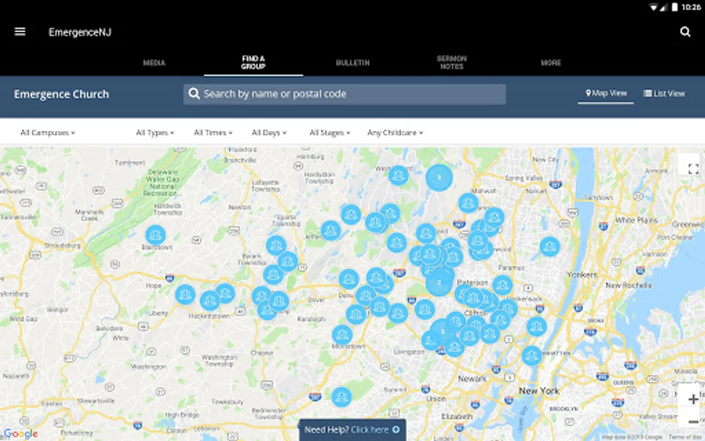Select the group marker east of Yonkers river
This screenshot has width=705, height=441.
(550, 246)
